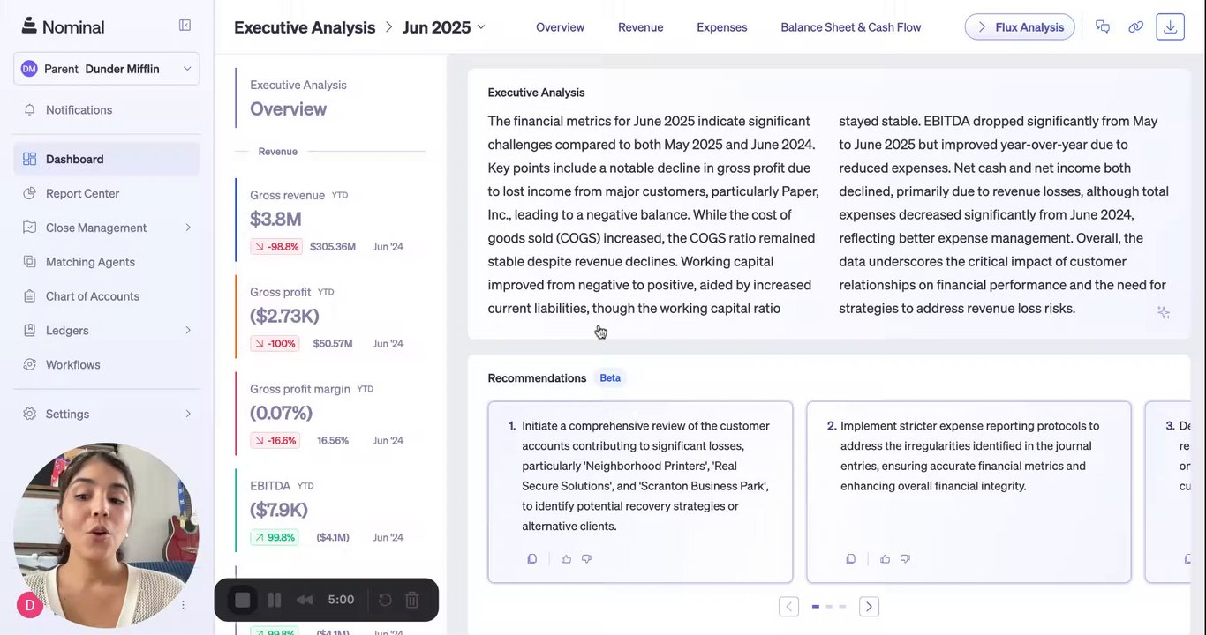This screenshot has height=635, width=1206.
Task: Open Report Center icon
Action: click(x=30, y=193)
